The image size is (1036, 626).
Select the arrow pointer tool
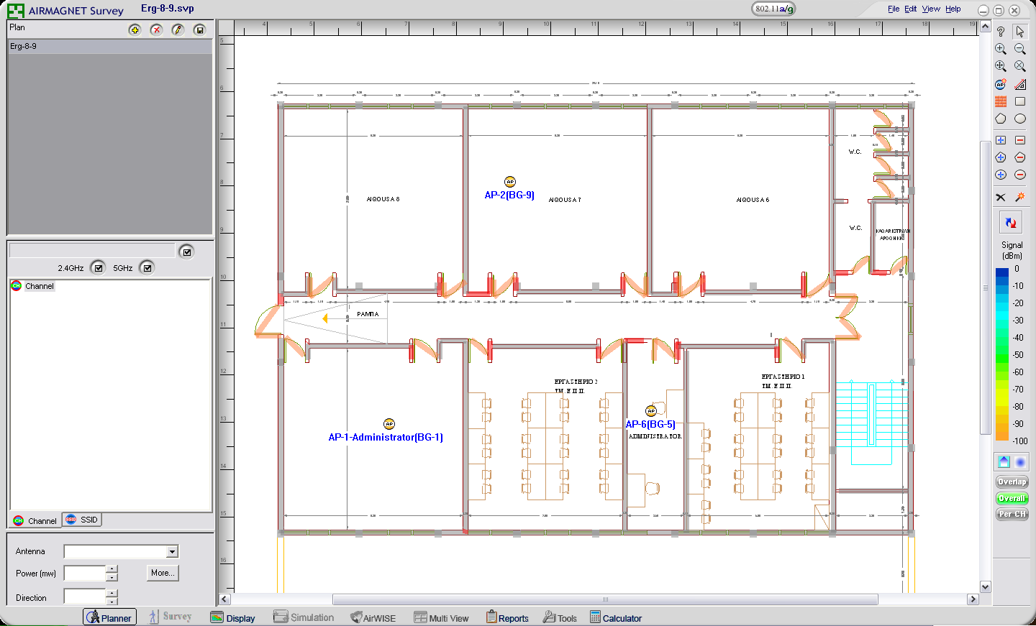[1020, 32]
